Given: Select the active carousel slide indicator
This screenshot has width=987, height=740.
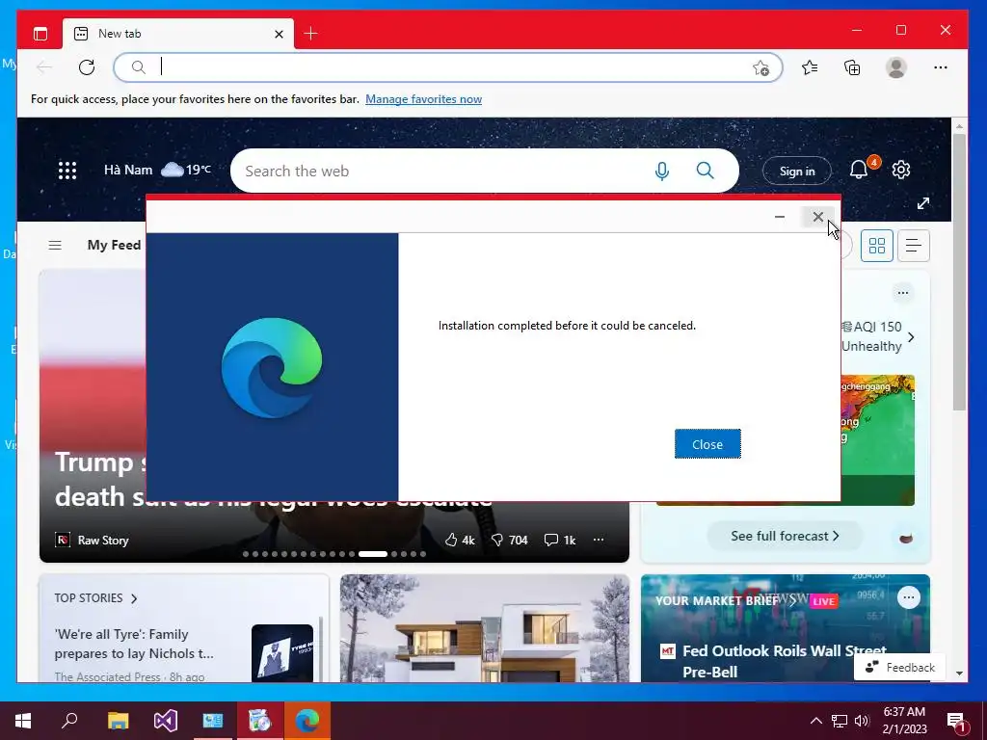Looking at the screenshot, I should [373, 554].
